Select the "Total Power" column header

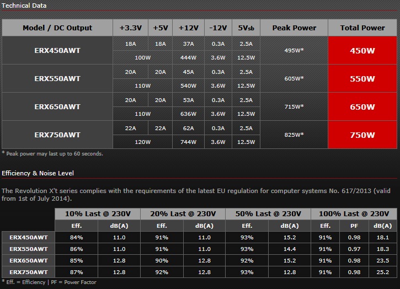tap(362, 28)
